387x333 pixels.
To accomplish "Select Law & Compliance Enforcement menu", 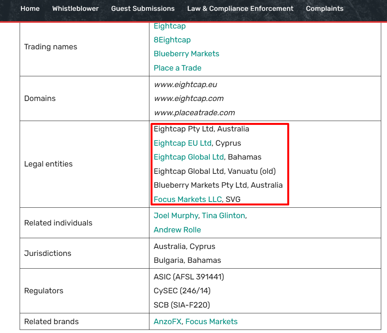I will click(240, 8).
